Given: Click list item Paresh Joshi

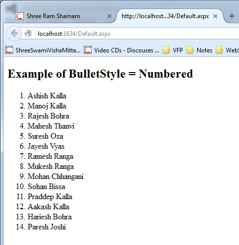Looking at the screenshot, I should (47, 227).
